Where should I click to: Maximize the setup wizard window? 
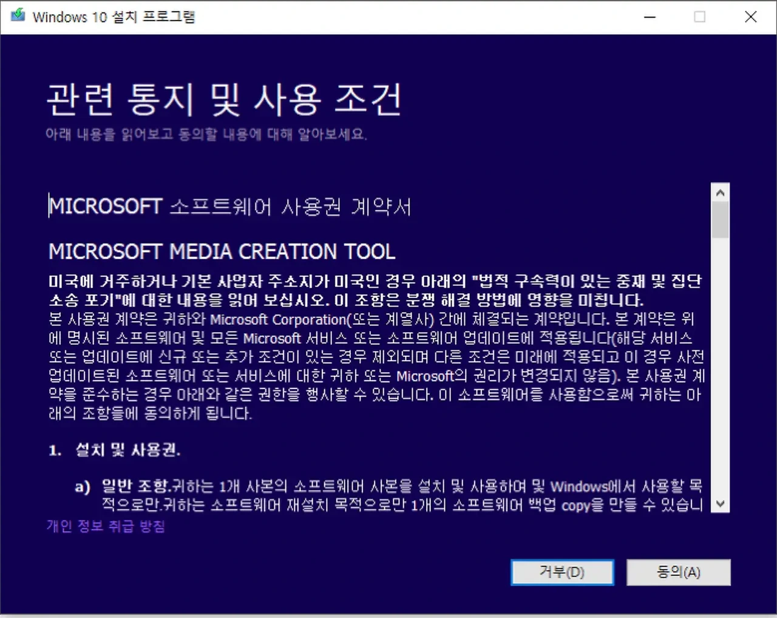pos(700,17)
